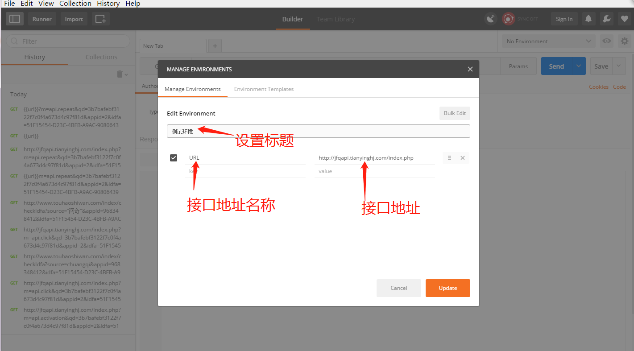The image size is (634, 351).
Task: Add a new tab with plus icon
Action: [215, 46]
